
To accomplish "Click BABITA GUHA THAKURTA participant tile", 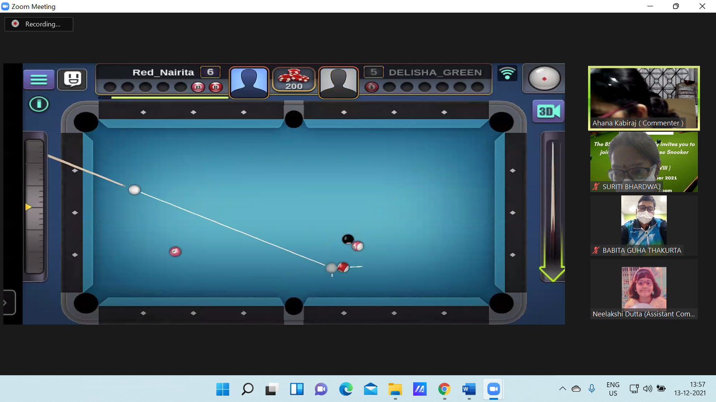I will point(644,226).
